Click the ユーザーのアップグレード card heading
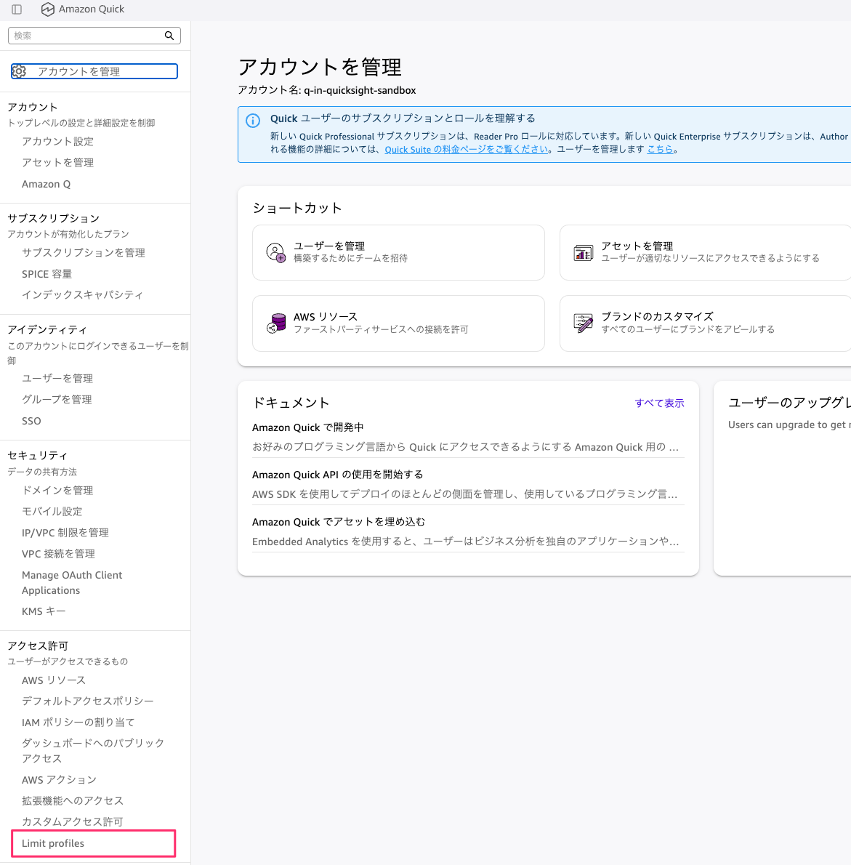The image size is (851, 865). pyautogui.click(x=789, y=403)
